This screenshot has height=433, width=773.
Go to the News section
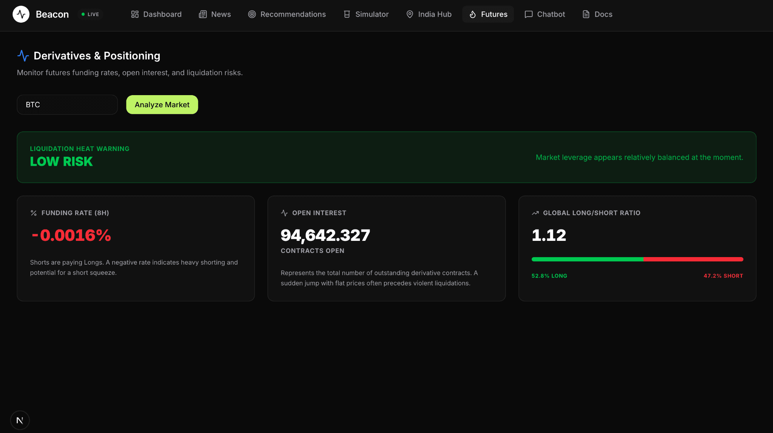click(x=215, y=14)
